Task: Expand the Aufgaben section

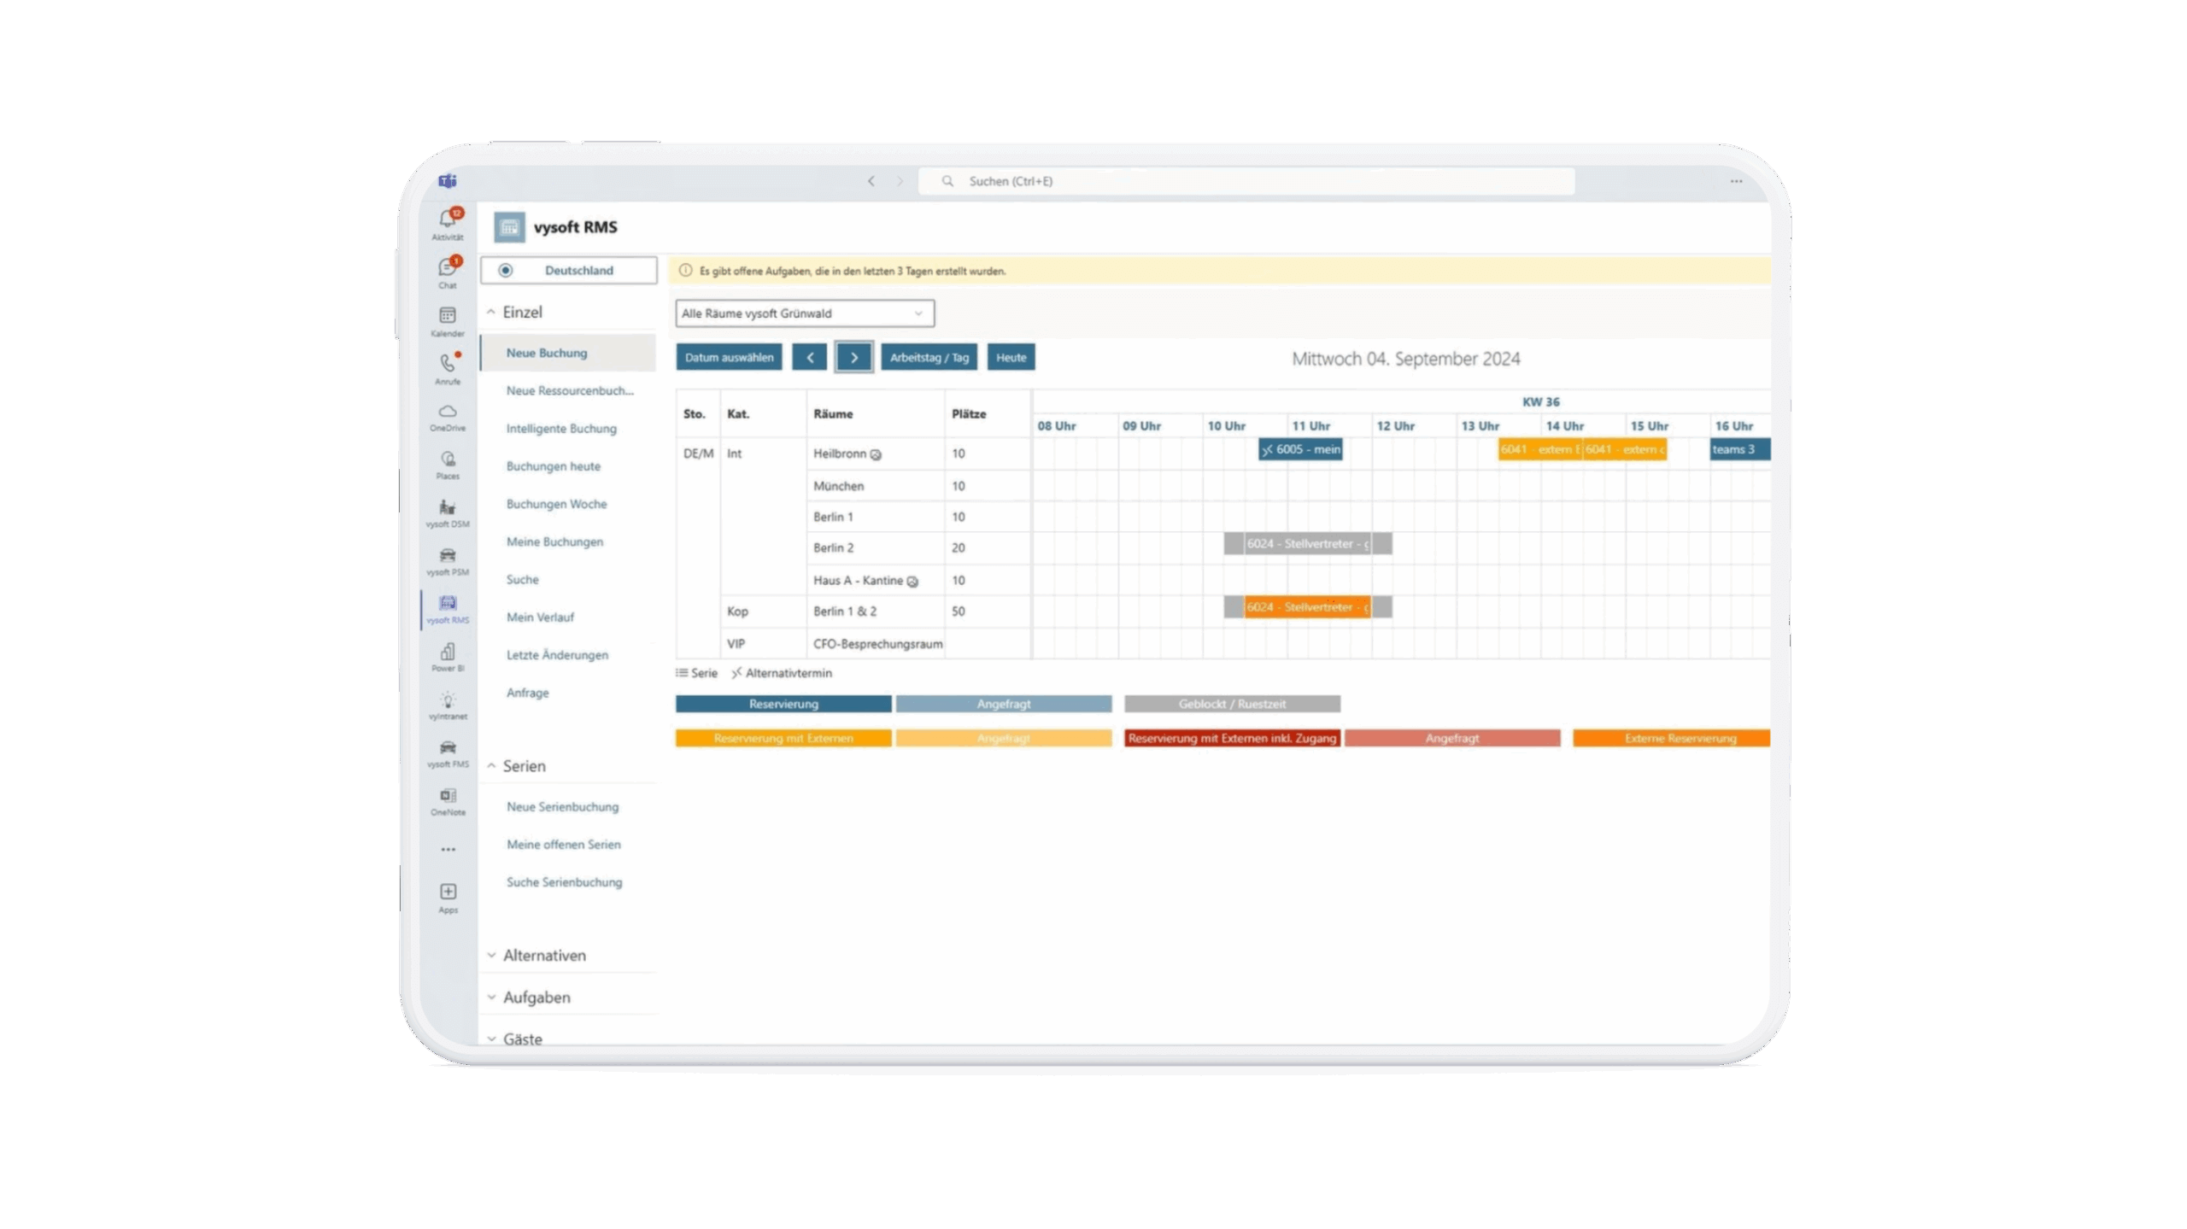Action: pos(491,998)
